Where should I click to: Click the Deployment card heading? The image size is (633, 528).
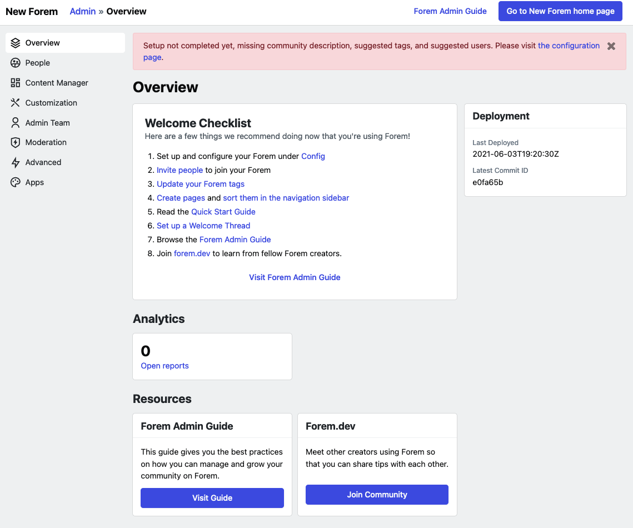pos(501,116)
